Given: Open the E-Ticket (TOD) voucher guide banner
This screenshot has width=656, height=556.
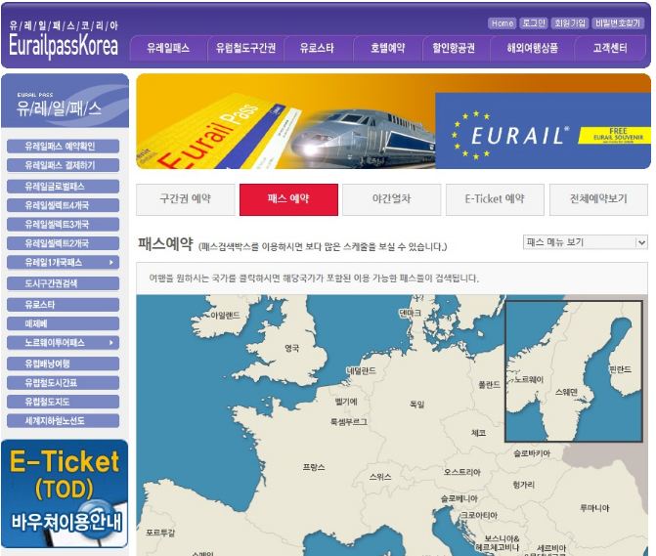Looking at the screenshot, I should click(65, 493).
